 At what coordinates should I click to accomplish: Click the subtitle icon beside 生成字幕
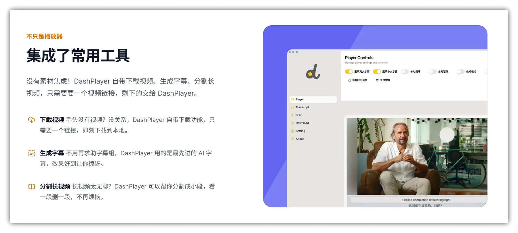click(32, 153)
